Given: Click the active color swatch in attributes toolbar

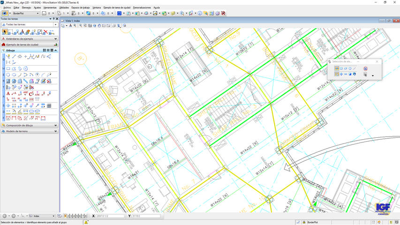Looking at the screenshot, I should (x=45, y=13).
